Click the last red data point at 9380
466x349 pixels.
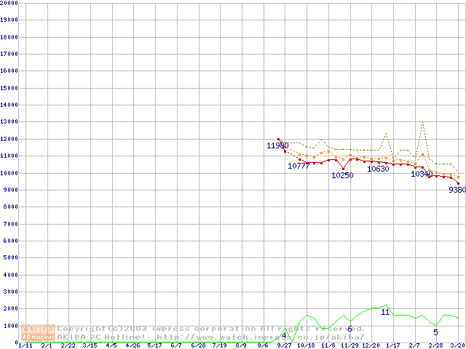click(x=458, y=183)
